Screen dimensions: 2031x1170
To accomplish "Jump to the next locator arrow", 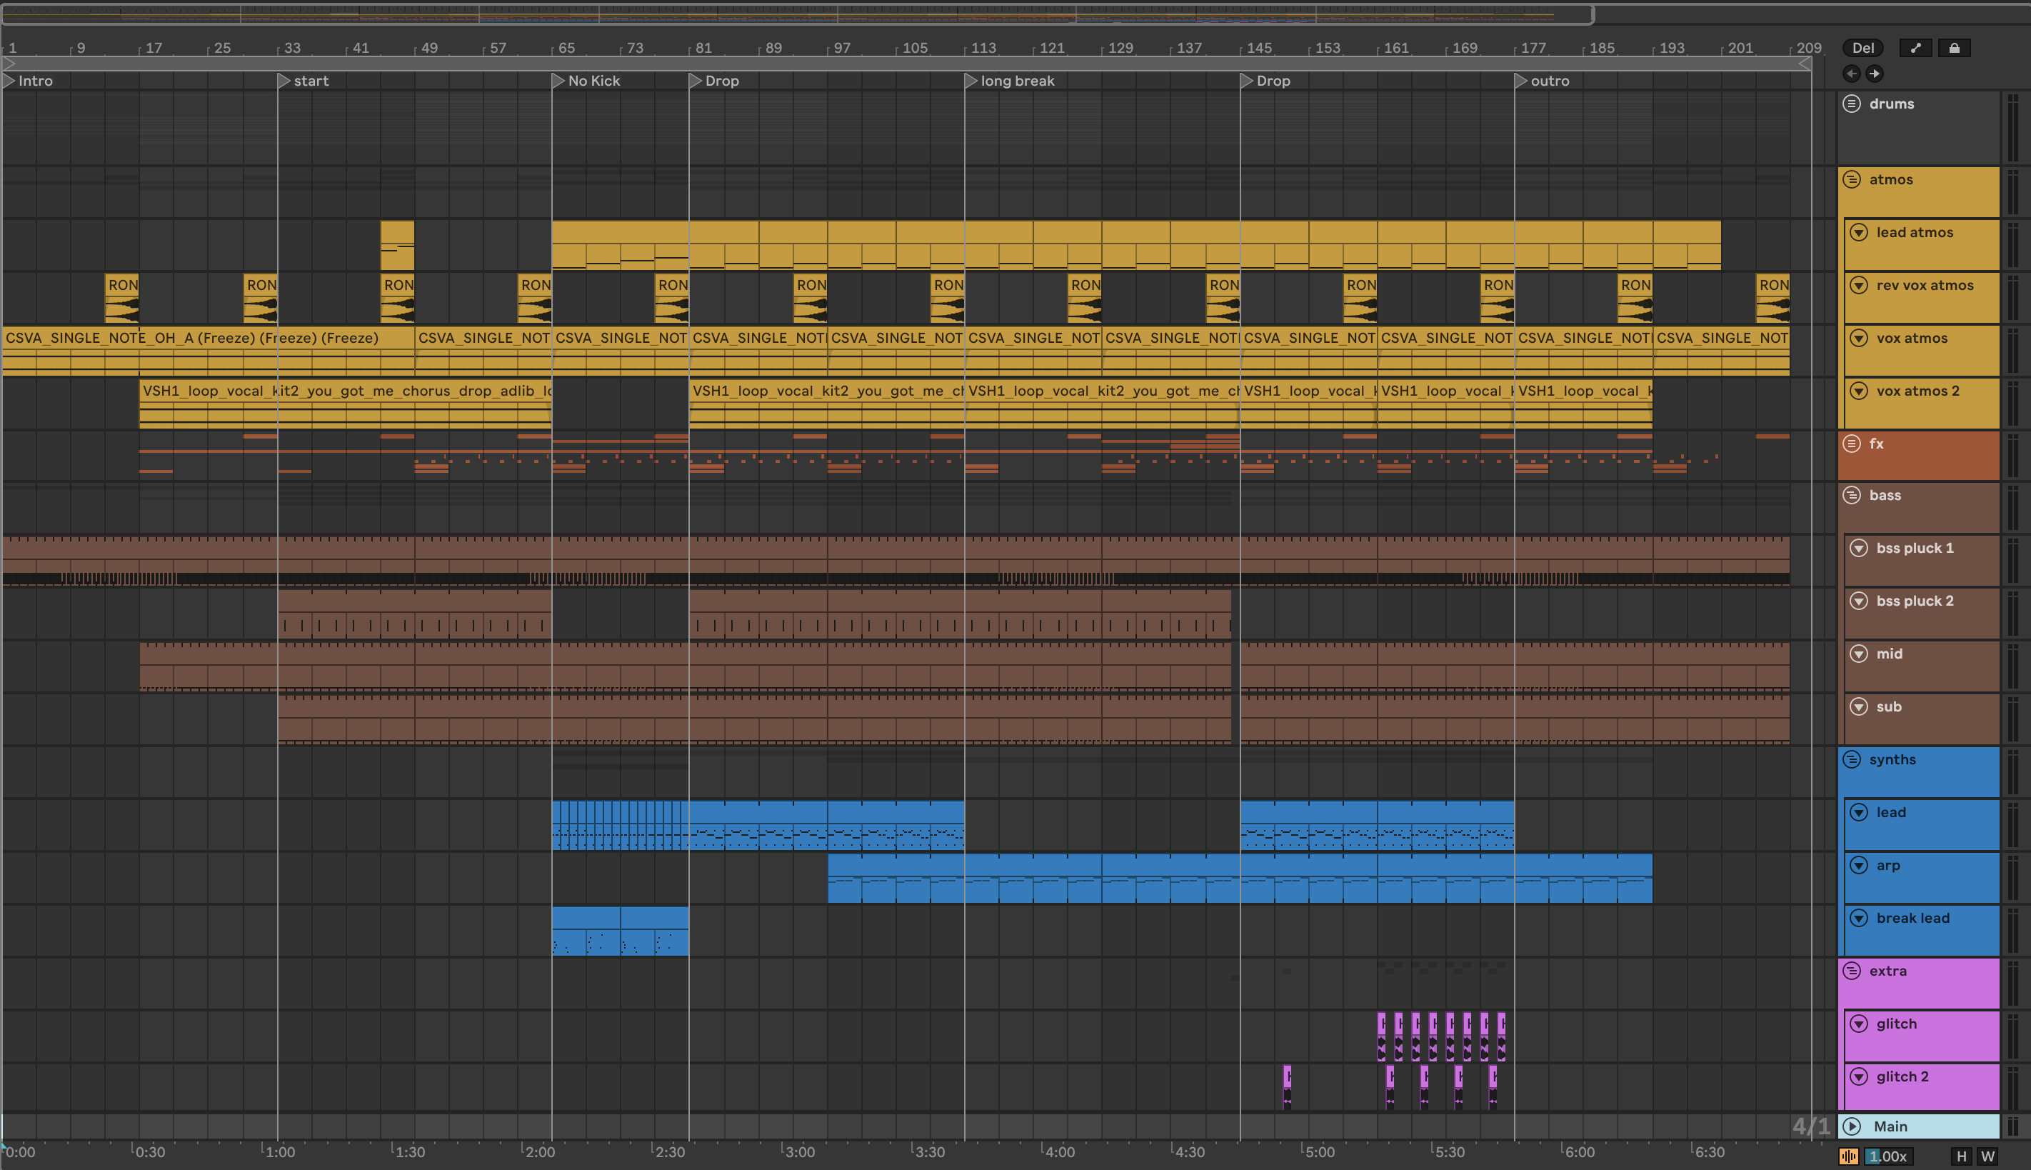I will (x=1875, y=74).
